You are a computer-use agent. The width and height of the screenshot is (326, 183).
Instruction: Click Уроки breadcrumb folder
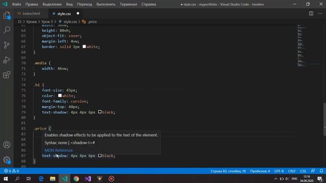pyautogui.click(x=31, y=21)
